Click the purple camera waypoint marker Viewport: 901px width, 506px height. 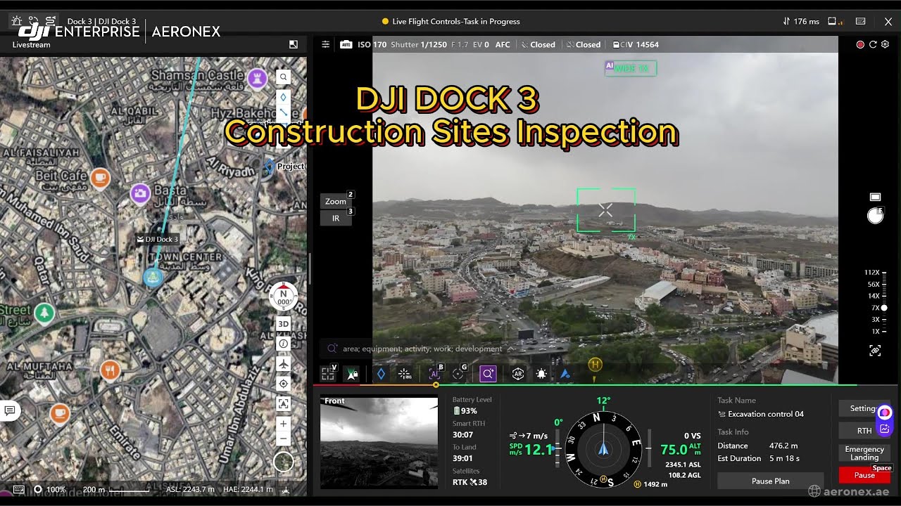click(140, 193)
